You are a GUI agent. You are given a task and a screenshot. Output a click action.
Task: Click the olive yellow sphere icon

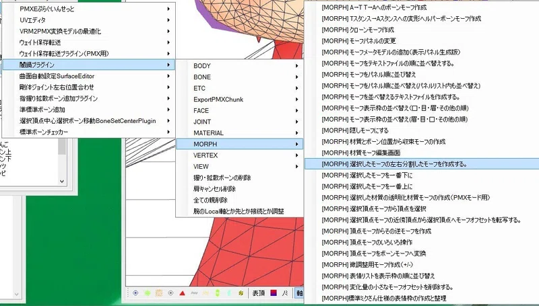pyautogui.click(x=241, y=293)
